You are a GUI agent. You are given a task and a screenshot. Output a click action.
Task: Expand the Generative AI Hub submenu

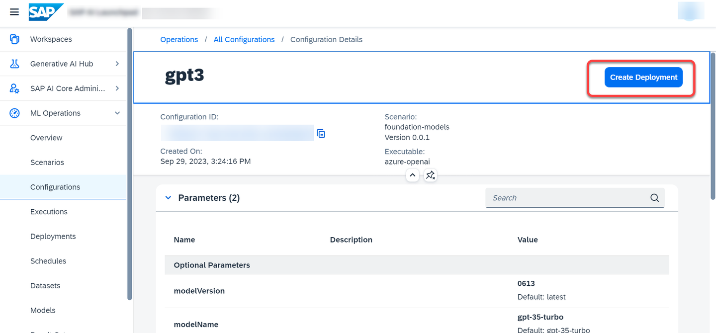pos(117,64)
